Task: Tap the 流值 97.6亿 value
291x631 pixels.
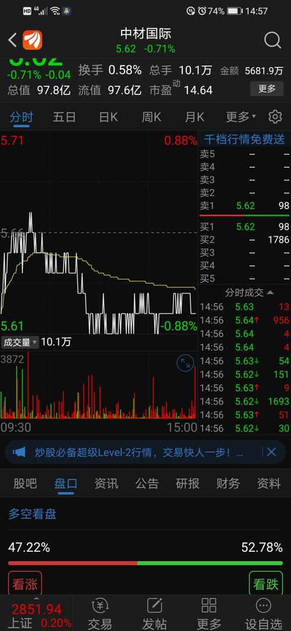Action: 125,90
